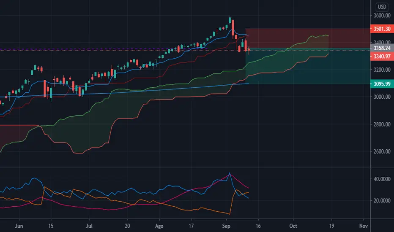Click the 20.0000 indicator axis label
The height and width of the screenshot is (232, 394).
[x=382, y=201]
